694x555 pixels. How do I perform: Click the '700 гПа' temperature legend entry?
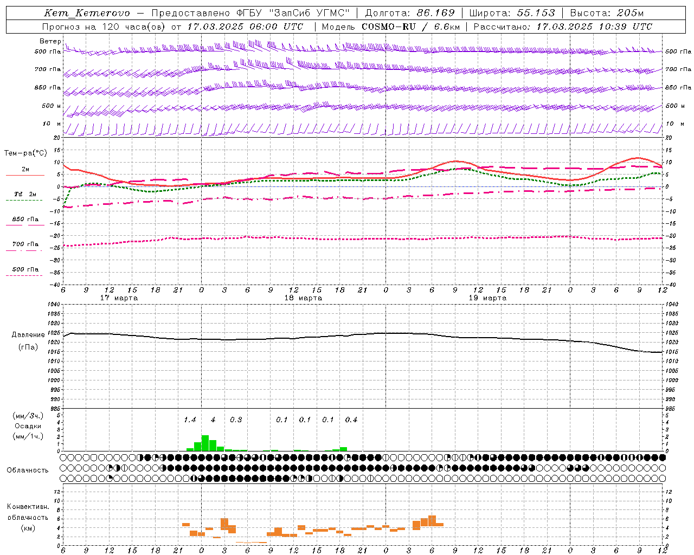(x=25, y=244)
